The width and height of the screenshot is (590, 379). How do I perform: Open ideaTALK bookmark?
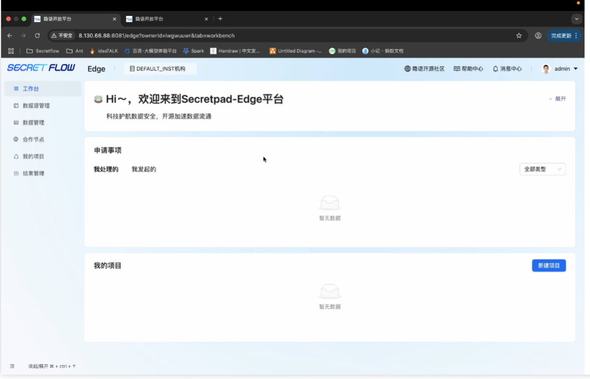tap(104, 51)
